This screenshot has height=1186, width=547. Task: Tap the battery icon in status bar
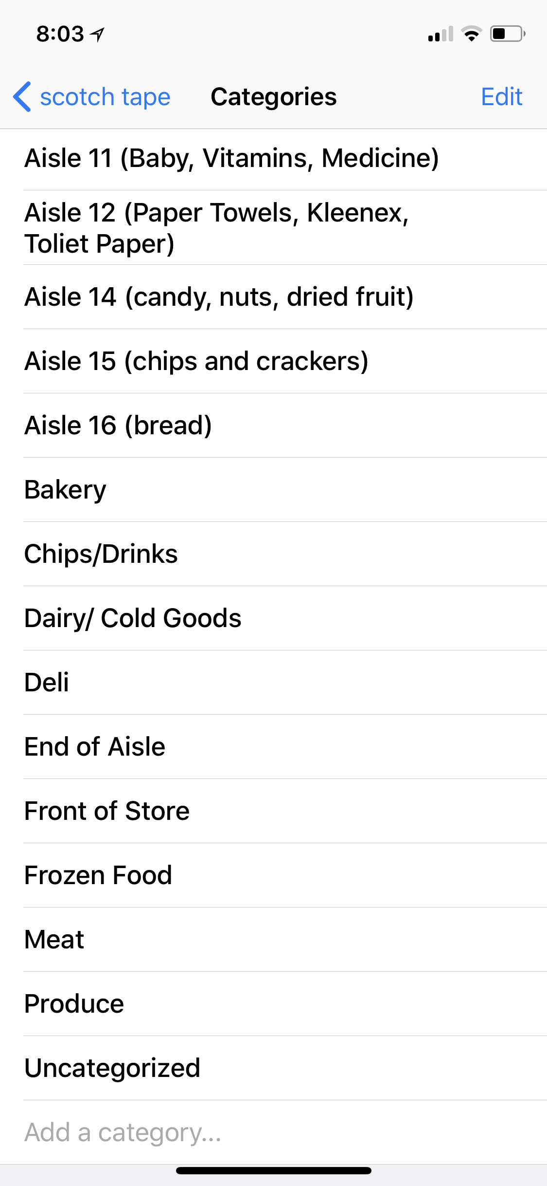507,34
